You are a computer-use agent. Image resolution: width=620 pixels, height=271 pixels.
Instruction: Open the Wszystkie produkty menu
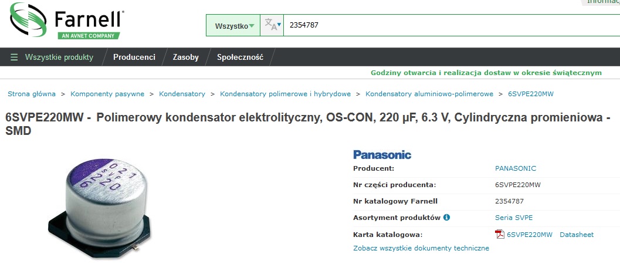click(59, 57)
